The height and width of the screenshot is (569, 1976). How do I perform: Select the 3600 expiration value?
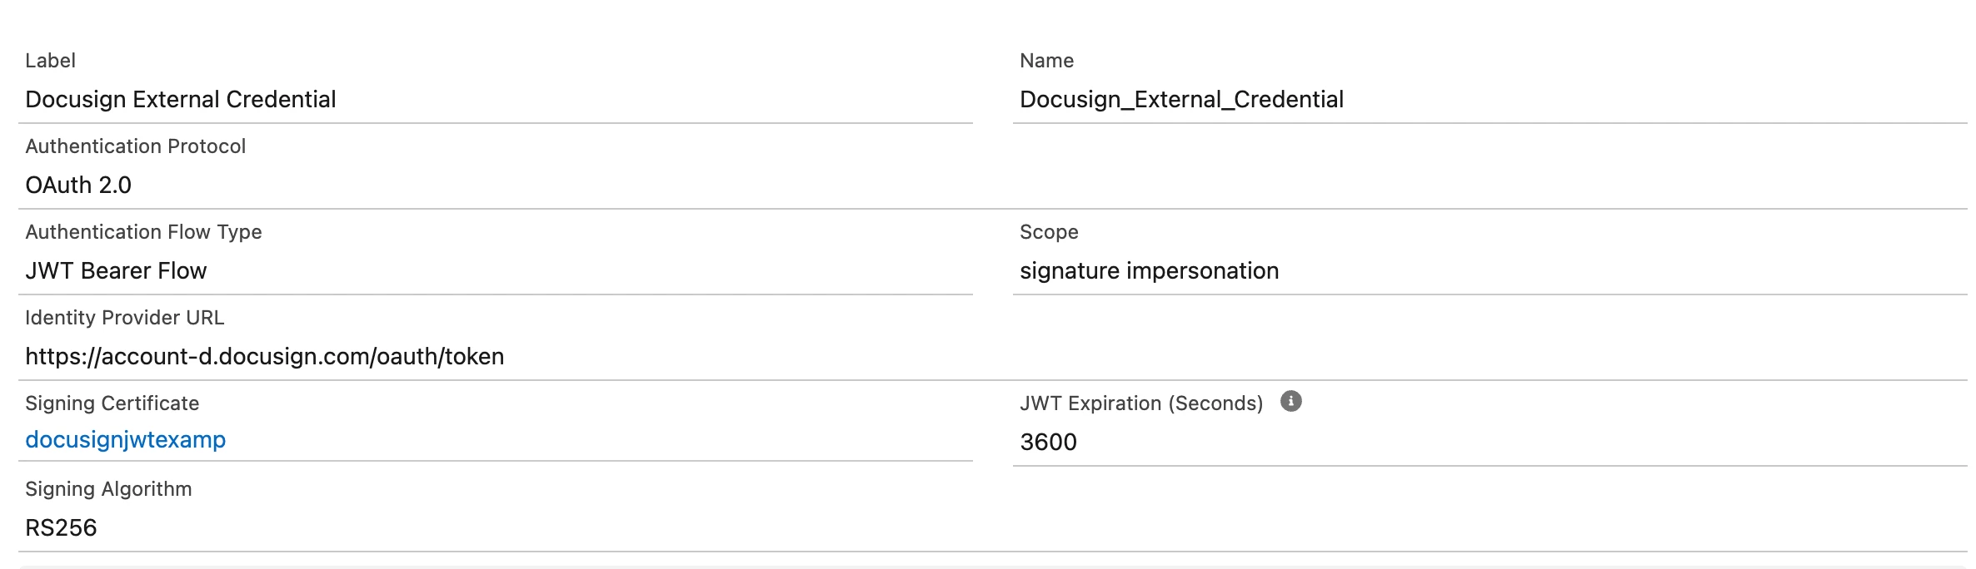pos(1048,442)
